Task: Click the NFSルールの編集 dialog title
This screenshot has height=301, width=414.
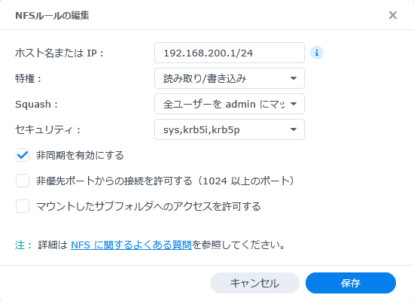Action: click(x=52, y=15)
